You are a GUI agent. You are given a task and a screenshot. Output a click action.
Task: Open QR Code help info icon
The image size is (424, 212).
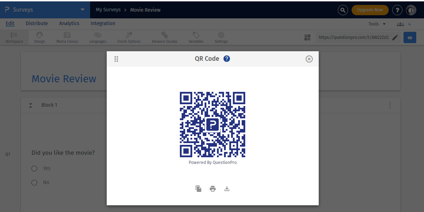pyautogui.click(x=227, y=59)
